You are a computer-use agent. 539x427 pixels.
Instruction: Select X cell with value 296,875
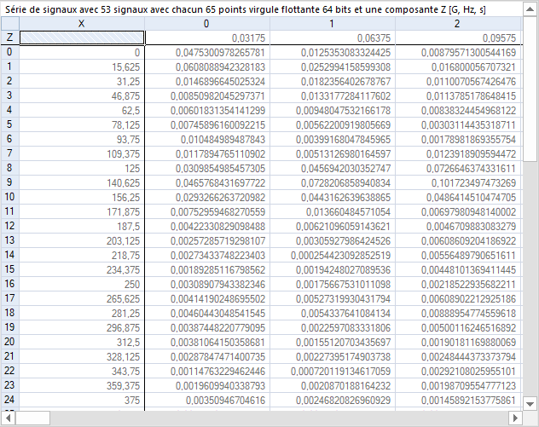[82, 328]
